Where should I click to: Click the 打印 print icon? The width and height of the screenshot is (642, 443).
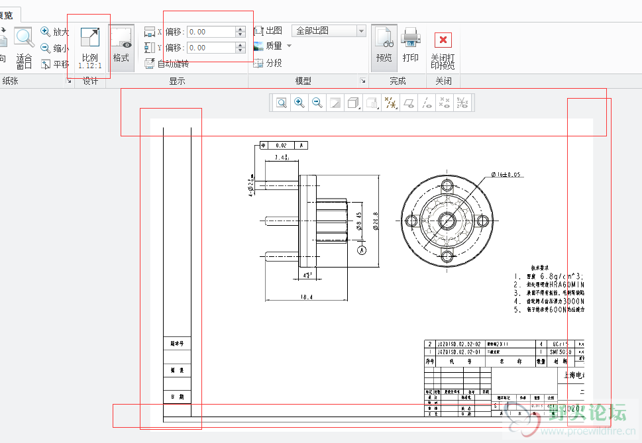pyautogui.click(x=411, y=46)
